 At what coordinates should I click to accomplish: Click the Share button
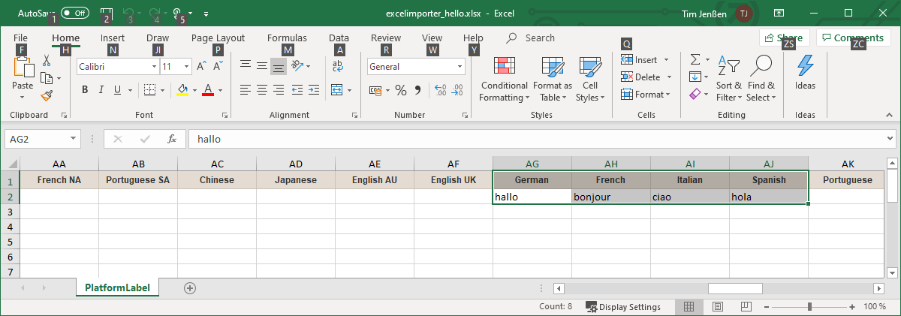click(784, 38)
